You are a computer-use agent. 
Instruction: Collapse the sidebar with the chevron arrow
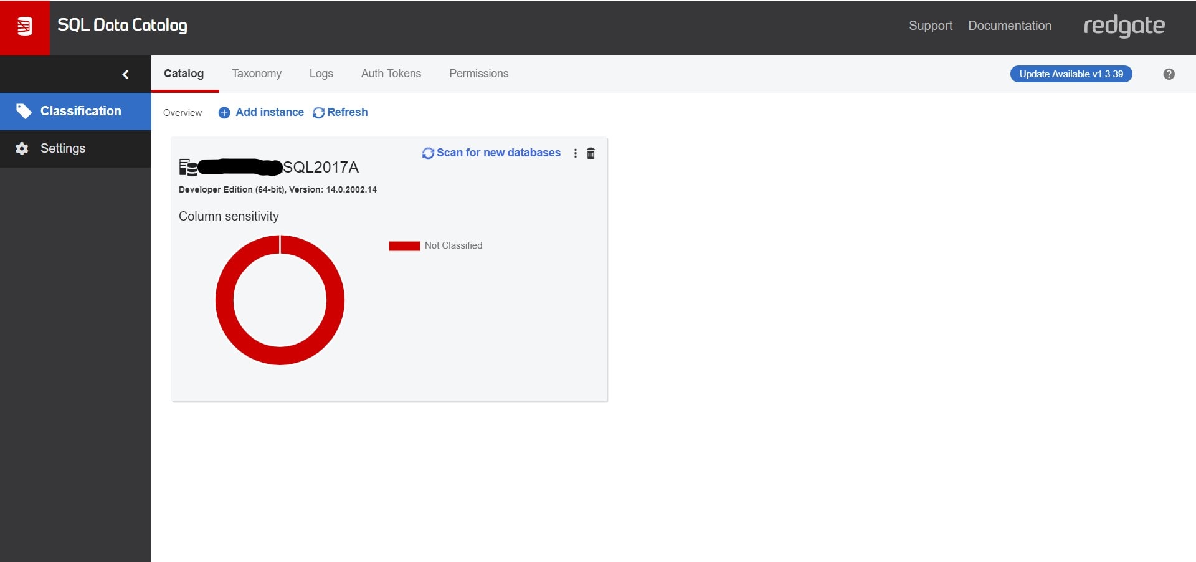(125, 74)
